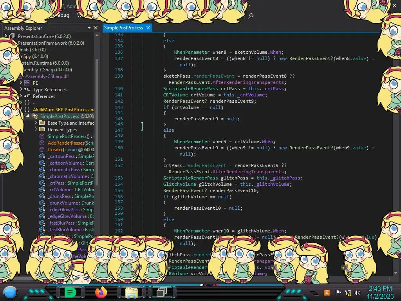Click the Create() method cube icon
This screenshot has width=401, height=301.
(42, 149)
